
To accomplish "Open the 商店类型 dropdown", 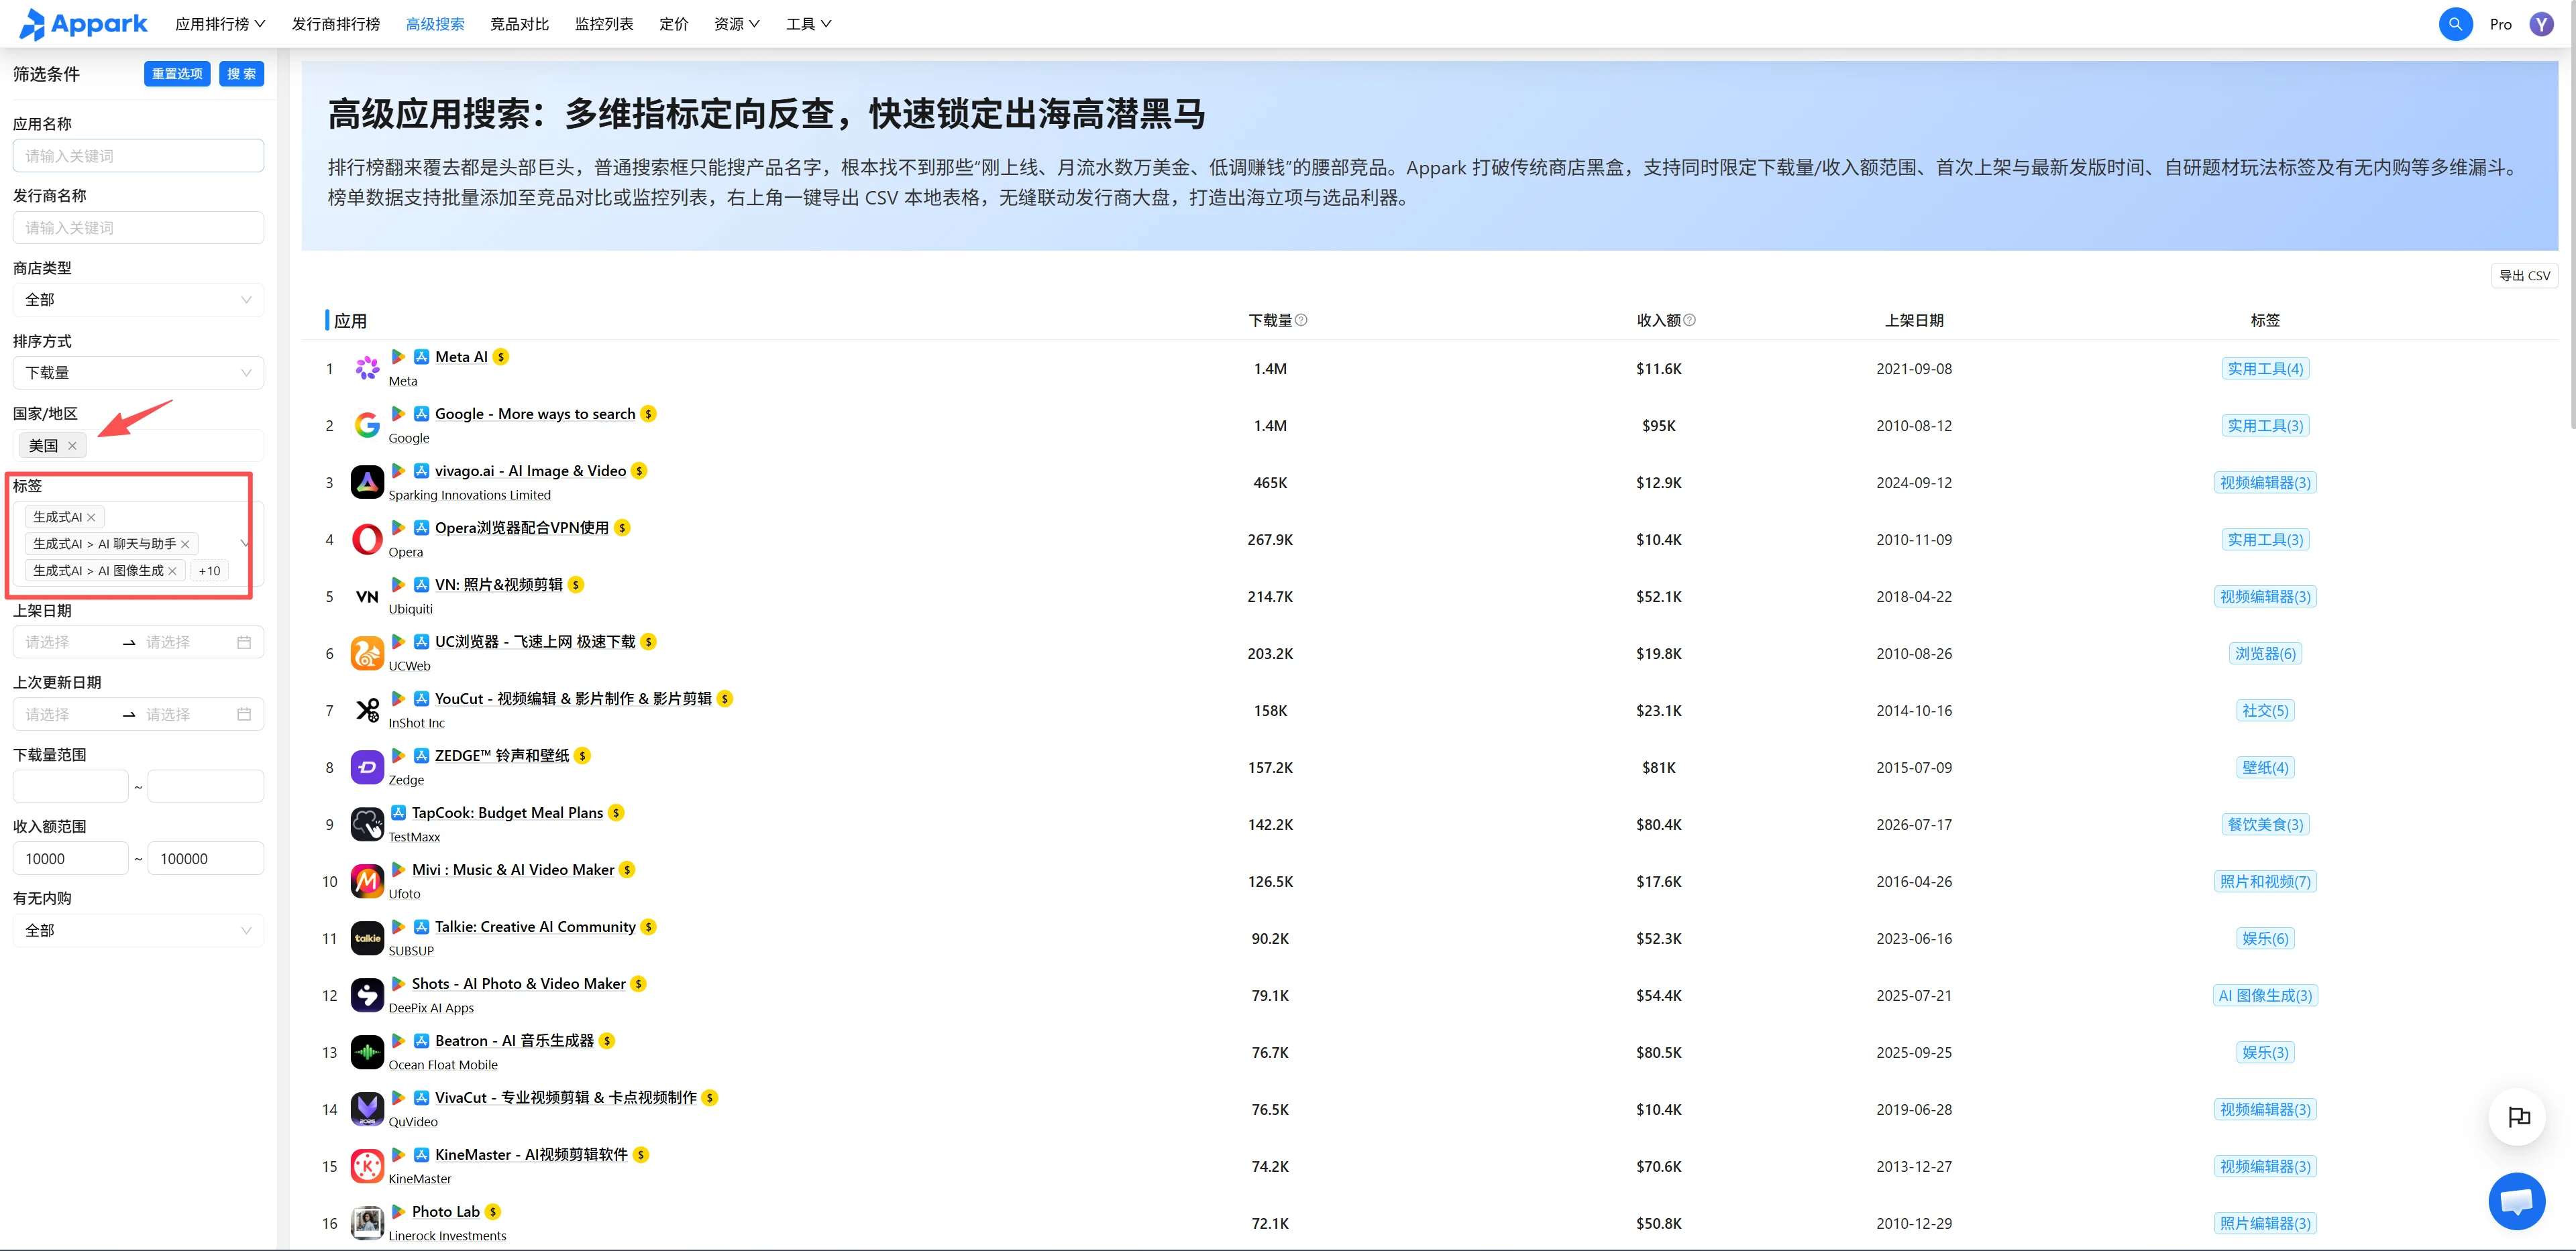I will click(138, 300).
